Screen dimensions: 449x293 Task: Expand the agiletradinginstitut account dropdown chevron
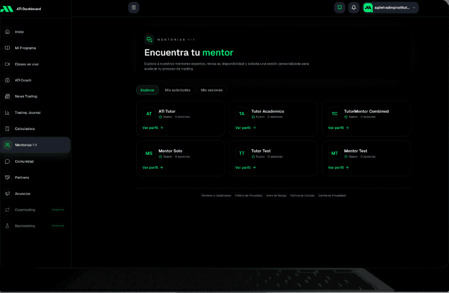click(414, 8)
